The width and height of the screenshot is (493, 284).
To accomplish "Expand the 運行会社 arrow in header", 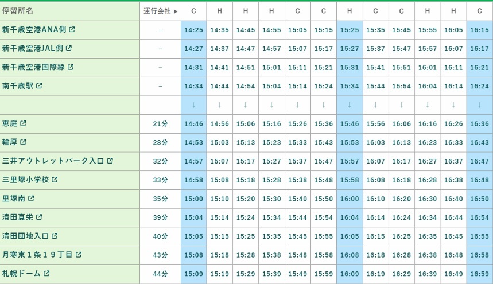I will point(176,11).
